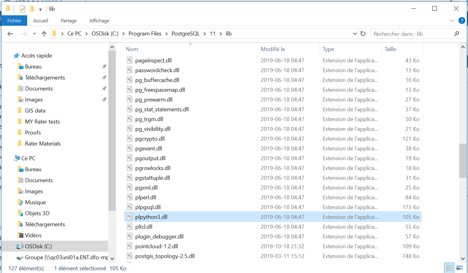Open the Help question mark icon
The image size is (468, 273).
[462, 21]
